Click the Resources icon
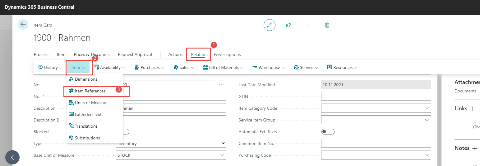480x166 pixels. [330, 67]
